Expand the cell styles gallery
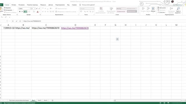Viewport: 186px width, 104px height. pyautogui.click(x=138, y=12)
